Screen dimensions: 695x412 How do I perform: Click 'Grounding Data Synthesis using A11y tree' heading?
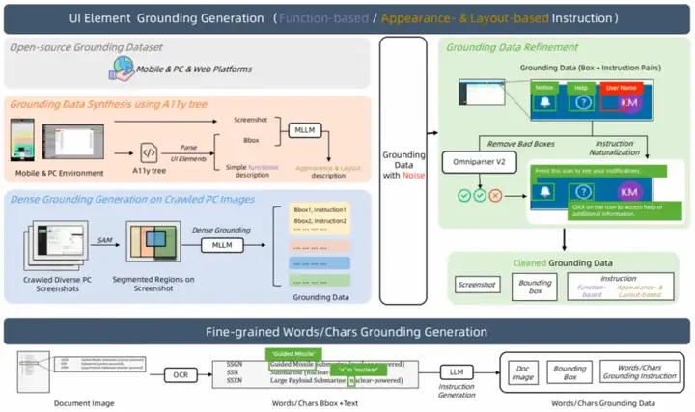(108, 104)
